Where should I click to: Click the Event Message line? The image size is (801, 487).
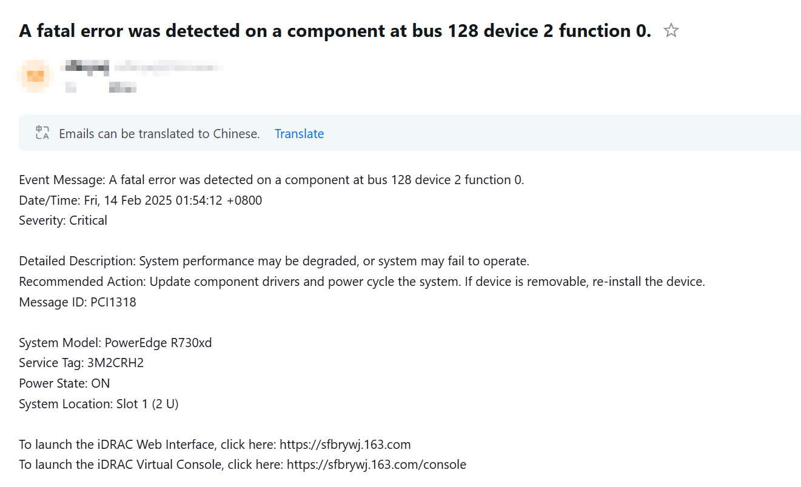click(x=271, y=180)
